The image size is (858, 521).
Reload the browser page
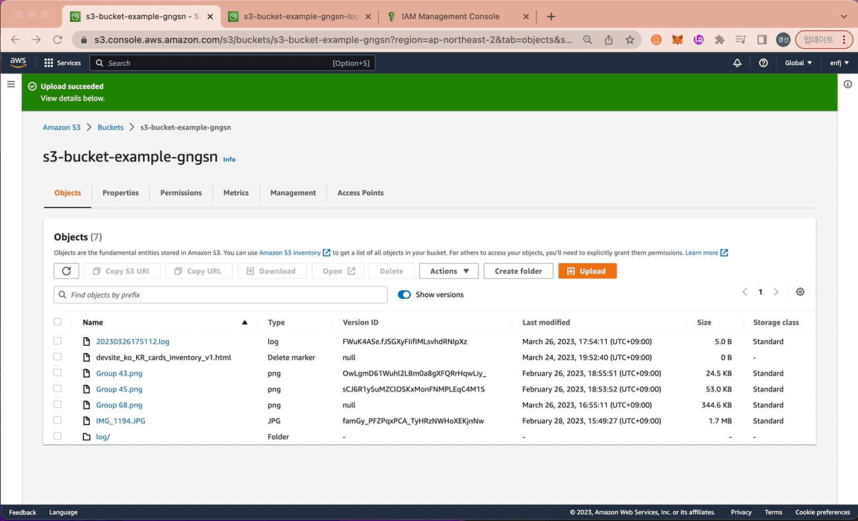pyautogui.click(x=58, y=40)
